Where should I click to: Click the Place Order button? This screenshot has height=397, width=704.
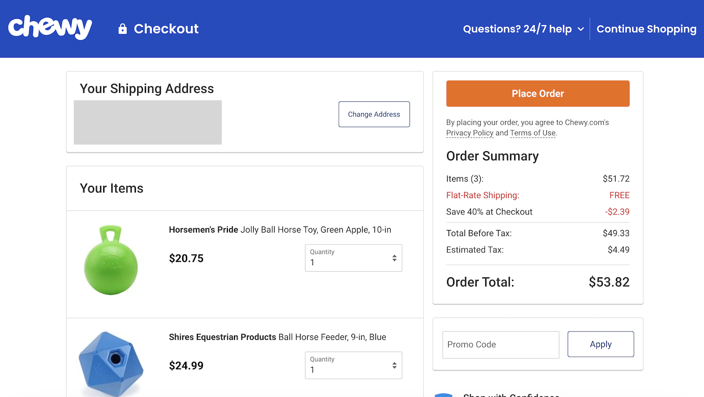click(538, 93)
